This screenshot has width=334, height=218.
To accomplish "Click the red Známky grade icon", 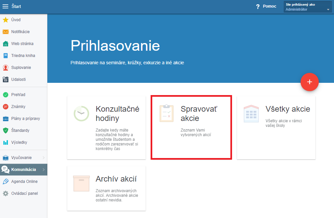I will (x=6, y=107).
